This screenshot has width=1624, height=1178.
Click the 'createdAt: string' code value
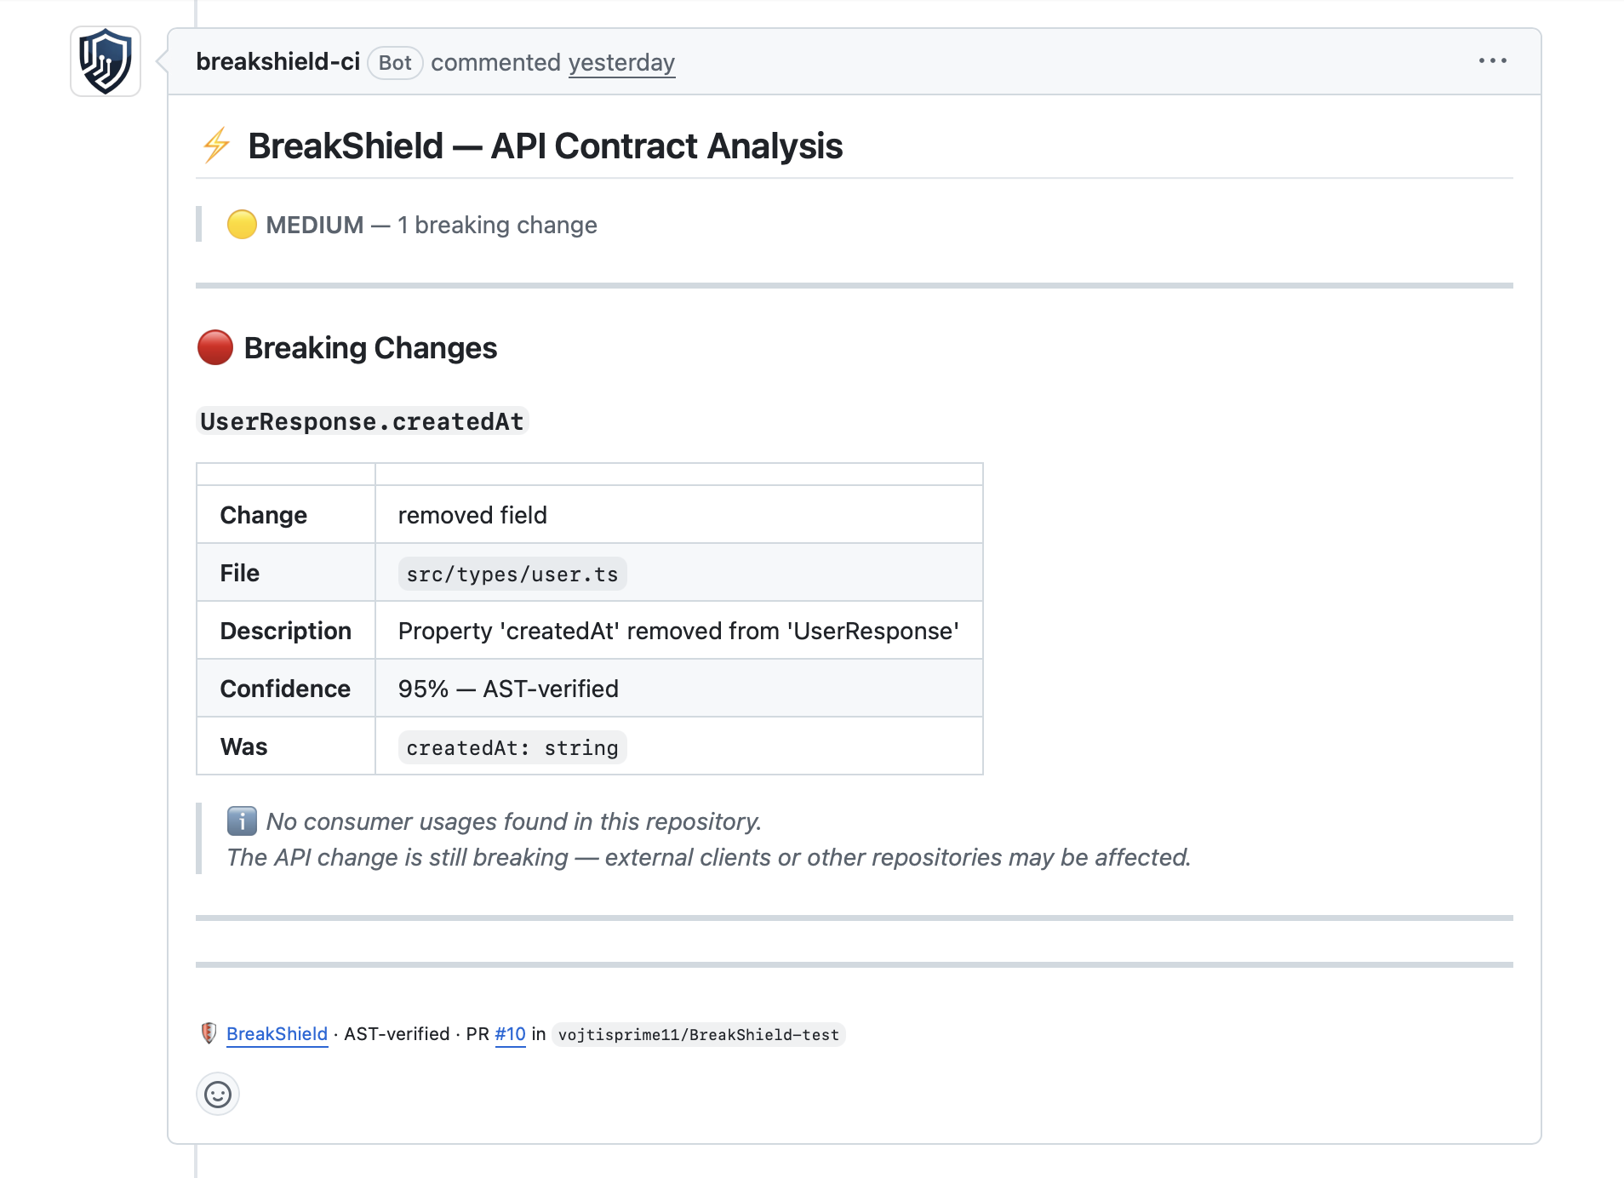click(512, 748)
